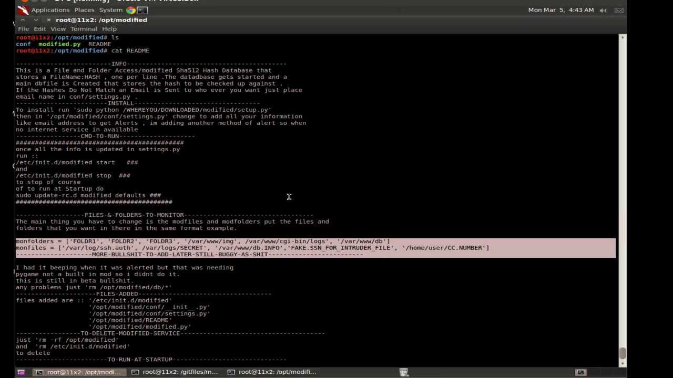673x378 pixels.
Task: Open the terminal File menu
Action: click(x=24, y=29)
